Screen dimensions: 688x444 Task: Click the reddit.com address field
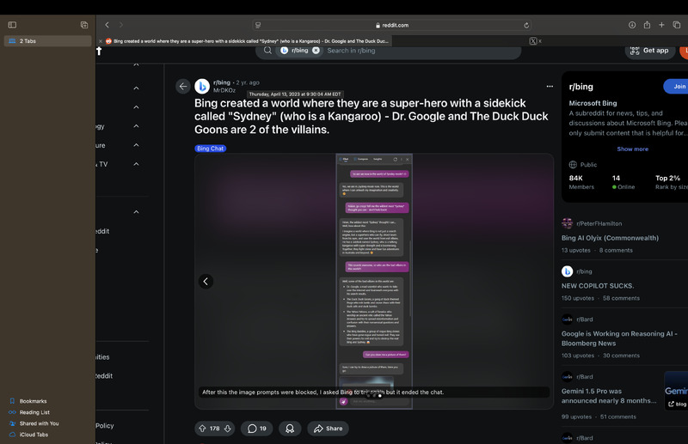392,25
